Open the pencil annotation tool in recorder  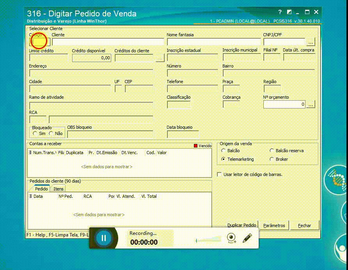pyautogui.click(x=247, y=238)
